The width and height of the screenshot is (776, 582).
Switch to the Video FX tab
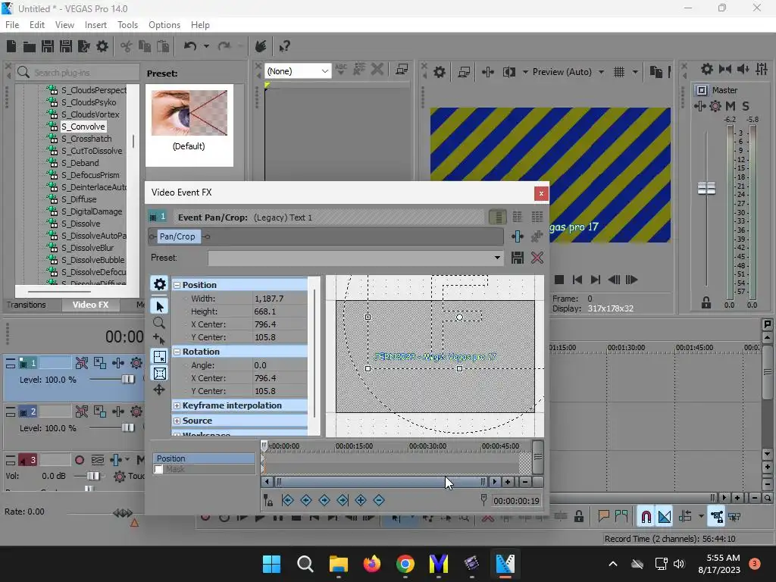coord(90,305)
